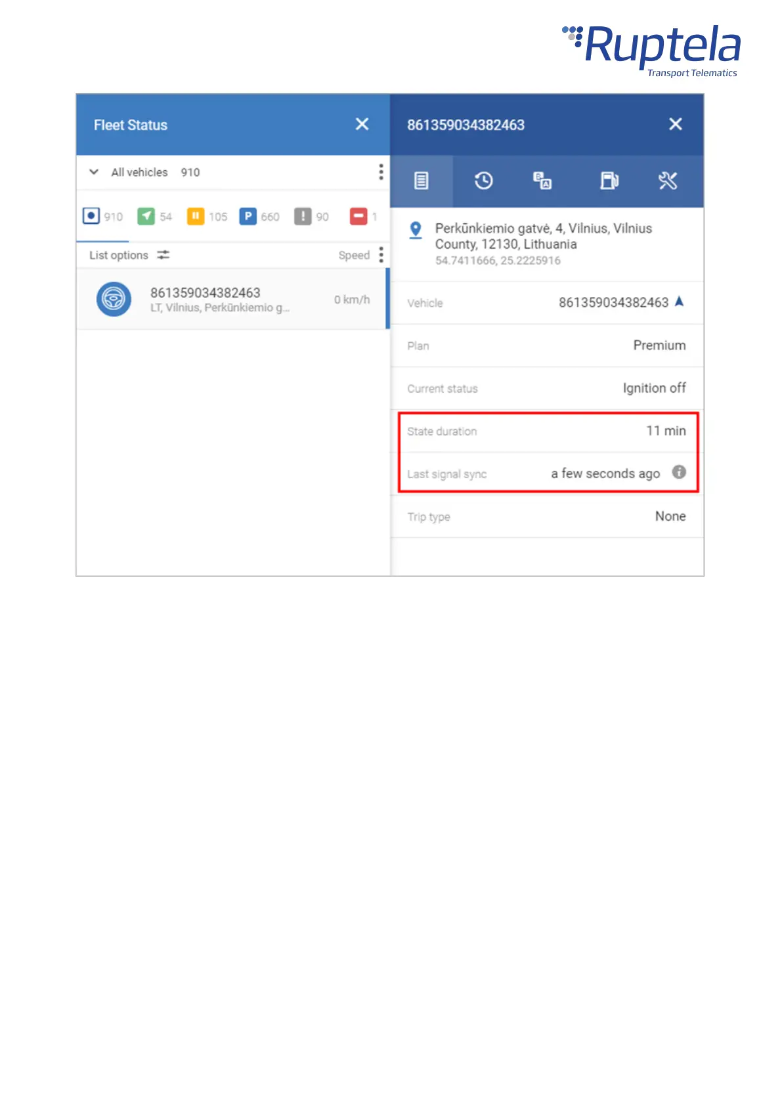
Task: Open the translation/language icon tab
Action: (542, 181)
